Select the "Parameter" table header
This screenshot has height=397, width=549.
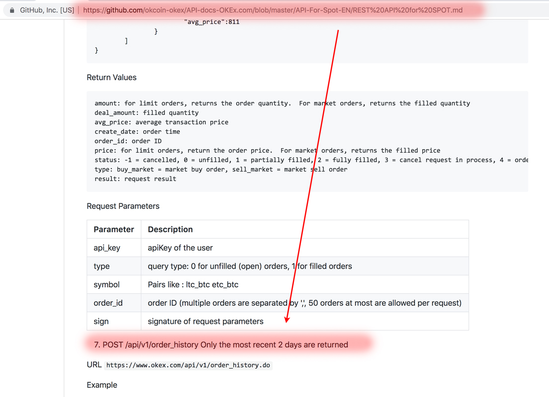point(114,229)
